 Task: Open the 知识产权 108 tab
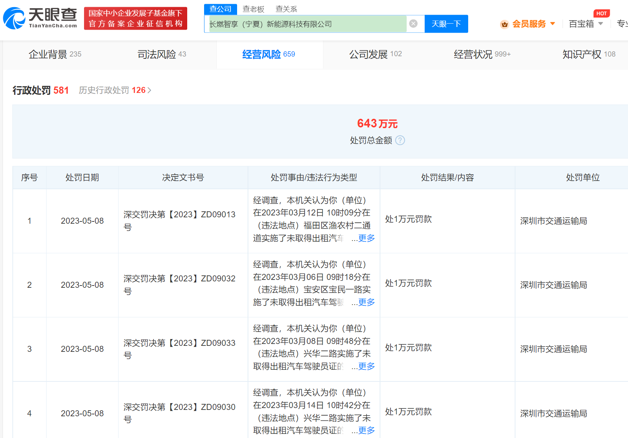[589, 54]
